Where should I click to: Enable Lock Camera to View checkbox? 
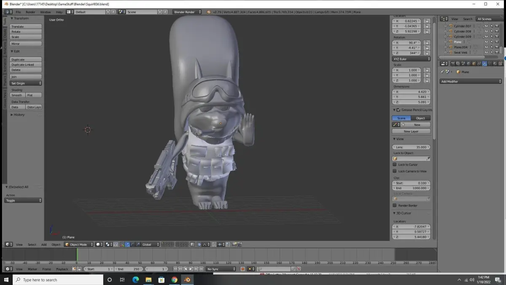point(395,171)
